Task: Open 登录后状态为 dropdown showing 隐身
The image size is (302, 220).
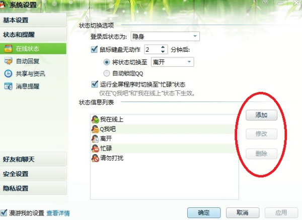Action: point(165,36)
